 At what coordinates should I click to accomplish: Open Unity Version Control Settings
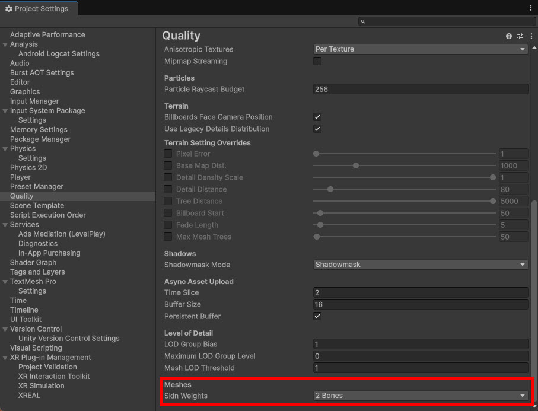click(69, 338)
